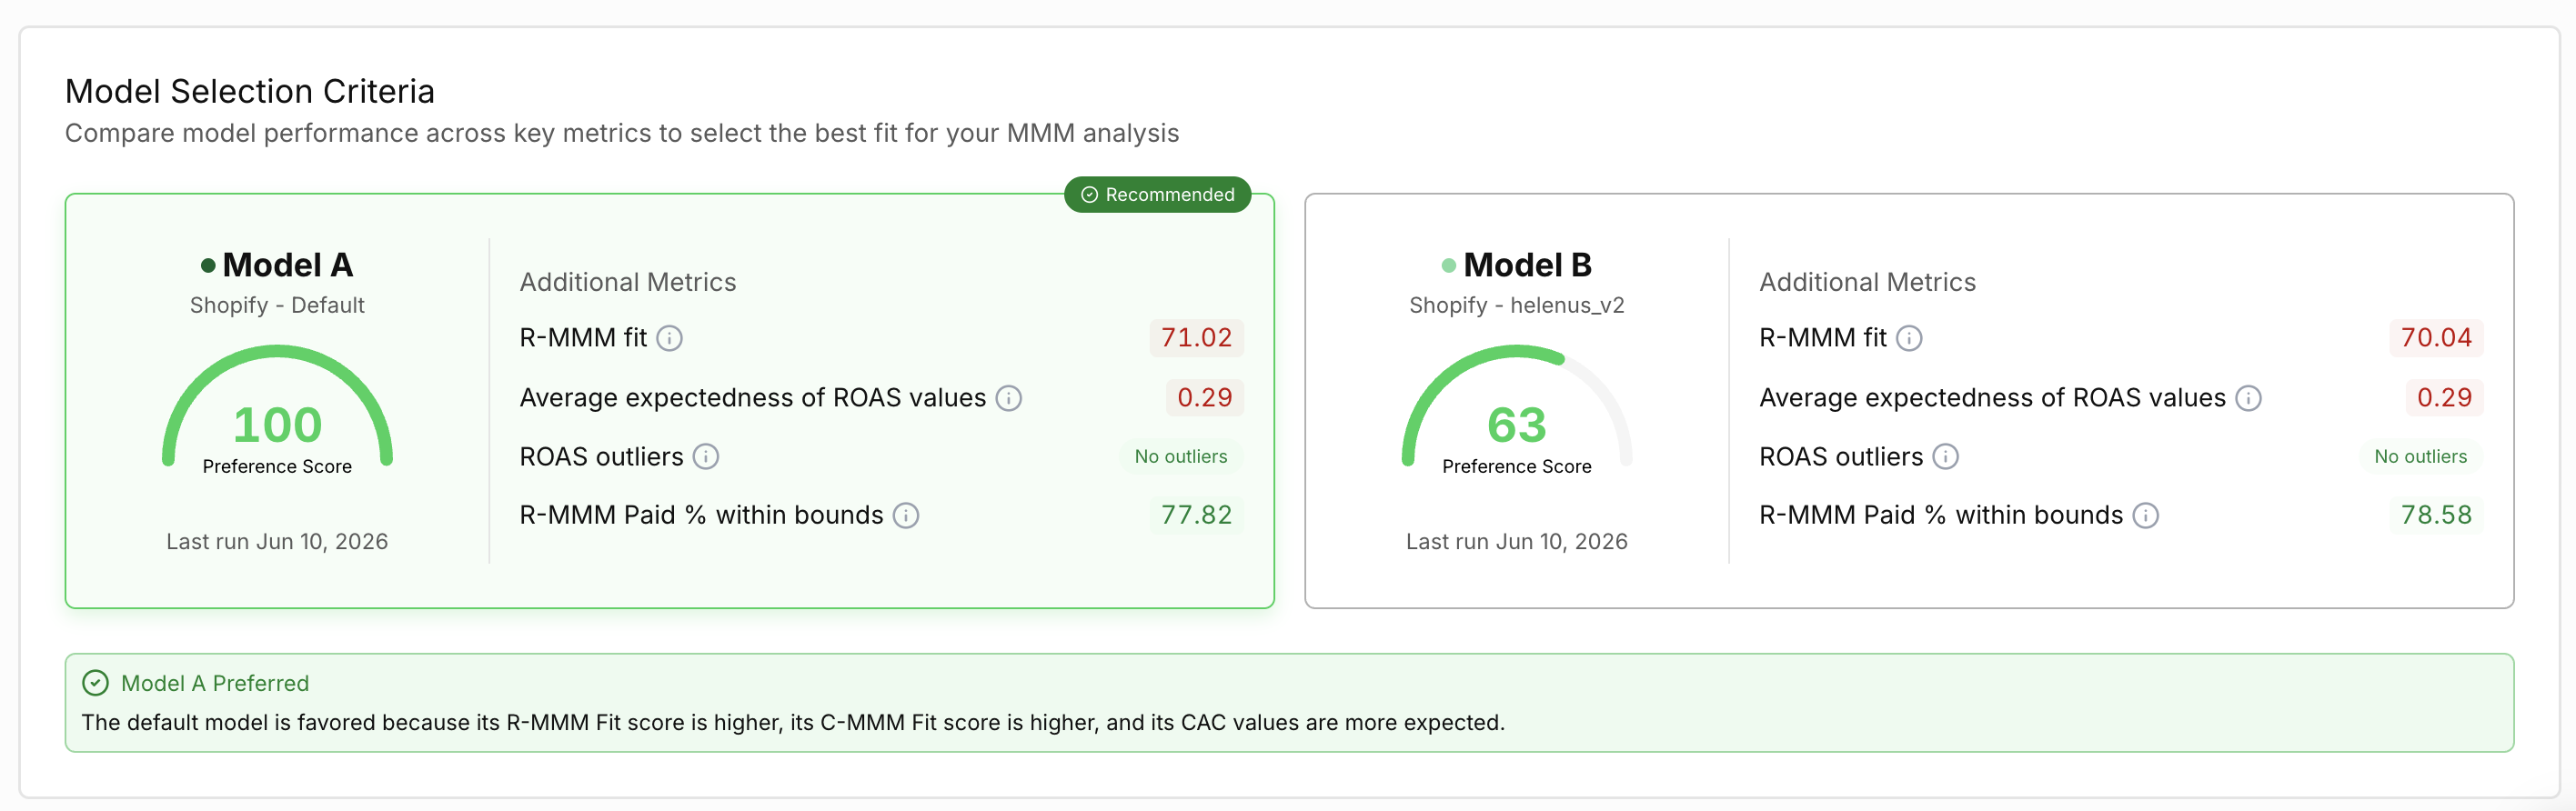Click Model B within bounds value 78.58

click(2436, 515)
